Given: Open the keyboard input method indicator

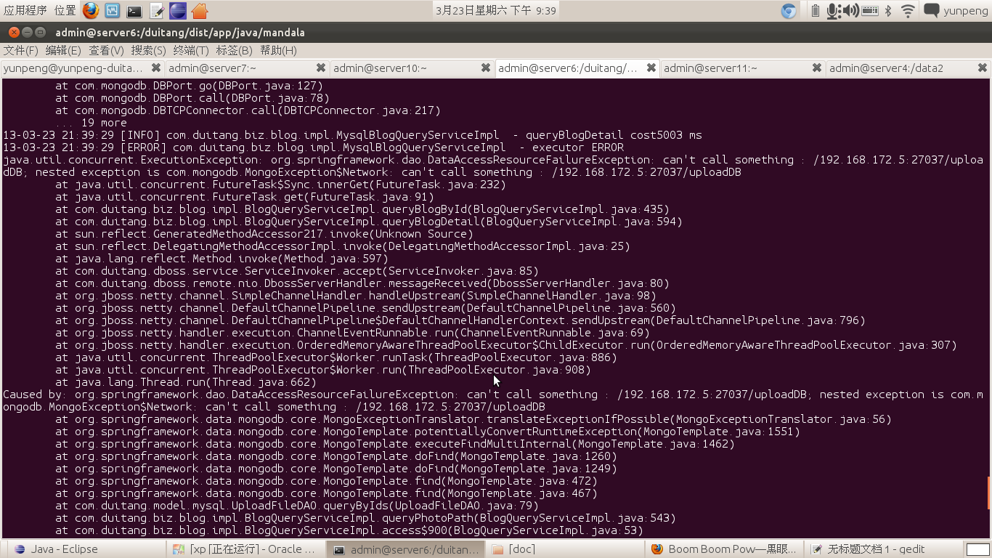Looking at the screenshot, I should point(870,11).
